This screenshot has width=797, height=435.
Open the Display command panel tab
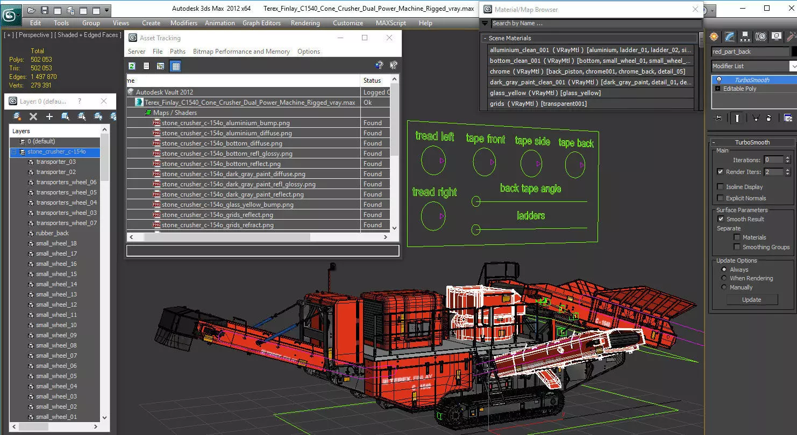pos(776,37)
